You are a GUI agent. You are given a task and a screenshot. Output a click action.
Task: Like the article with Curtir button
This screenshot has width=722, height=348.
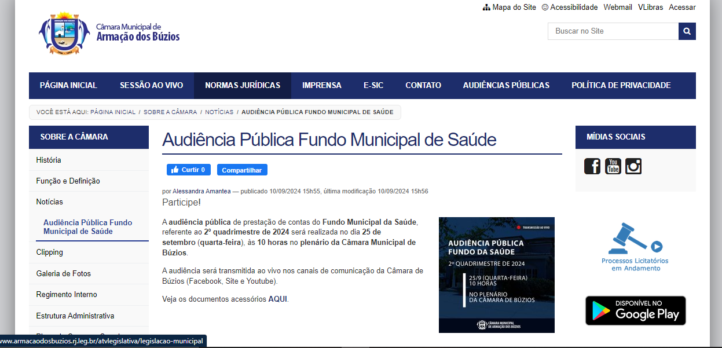(x=188, y=170)
